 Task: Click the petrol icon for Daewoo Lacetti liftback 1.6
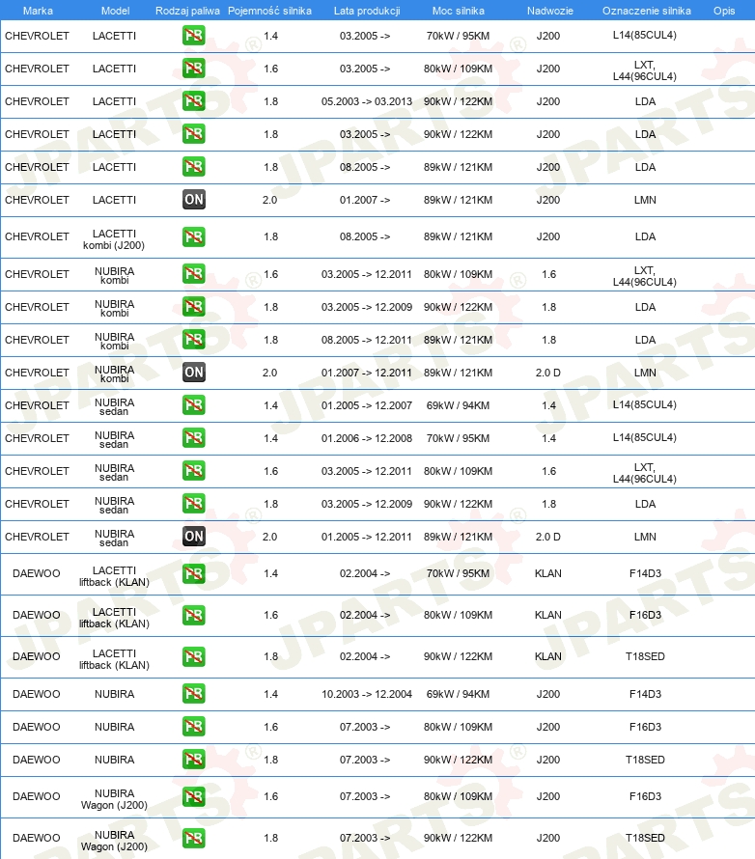194,615
